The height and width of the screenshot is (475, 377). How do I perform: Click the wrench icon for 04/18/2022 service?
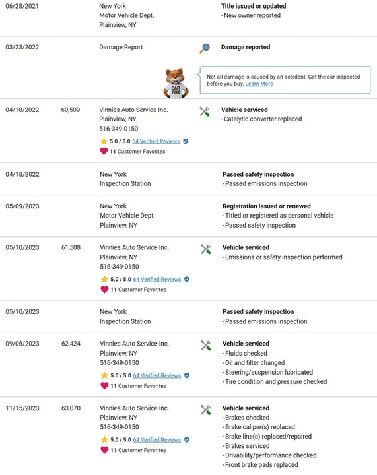205,111
